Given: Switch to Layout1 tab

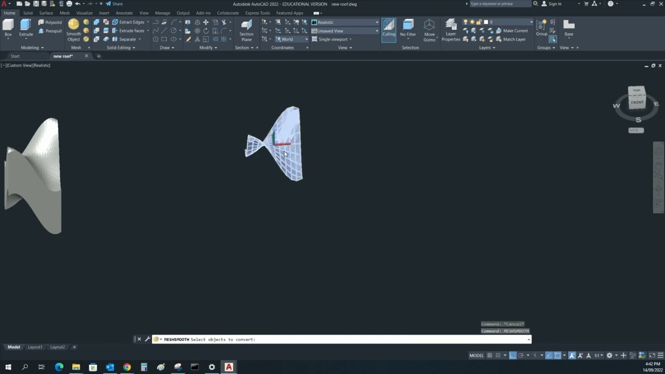Looking at the screenshot, I should (35, 347).
